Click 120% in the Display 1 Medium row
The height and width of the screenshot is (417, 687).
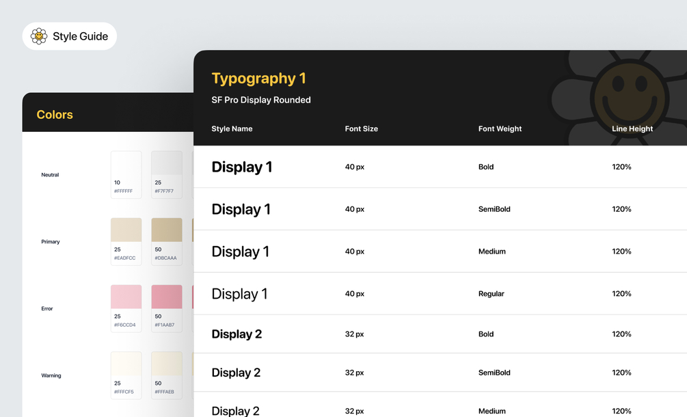pyautogui.click(x=621, y=252)
